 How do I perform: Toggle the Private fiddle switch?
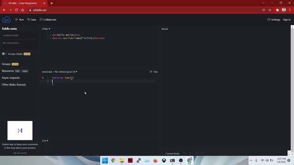(4, 54)
